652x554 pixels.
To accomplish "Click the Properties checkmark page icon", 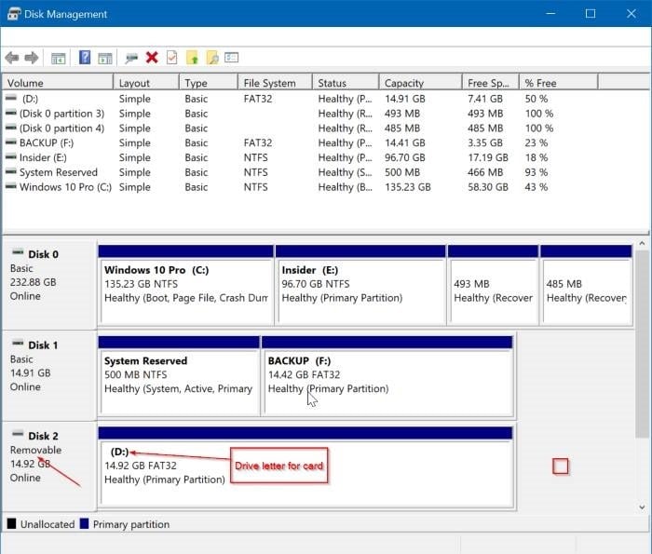I will [x=171, y=58].
